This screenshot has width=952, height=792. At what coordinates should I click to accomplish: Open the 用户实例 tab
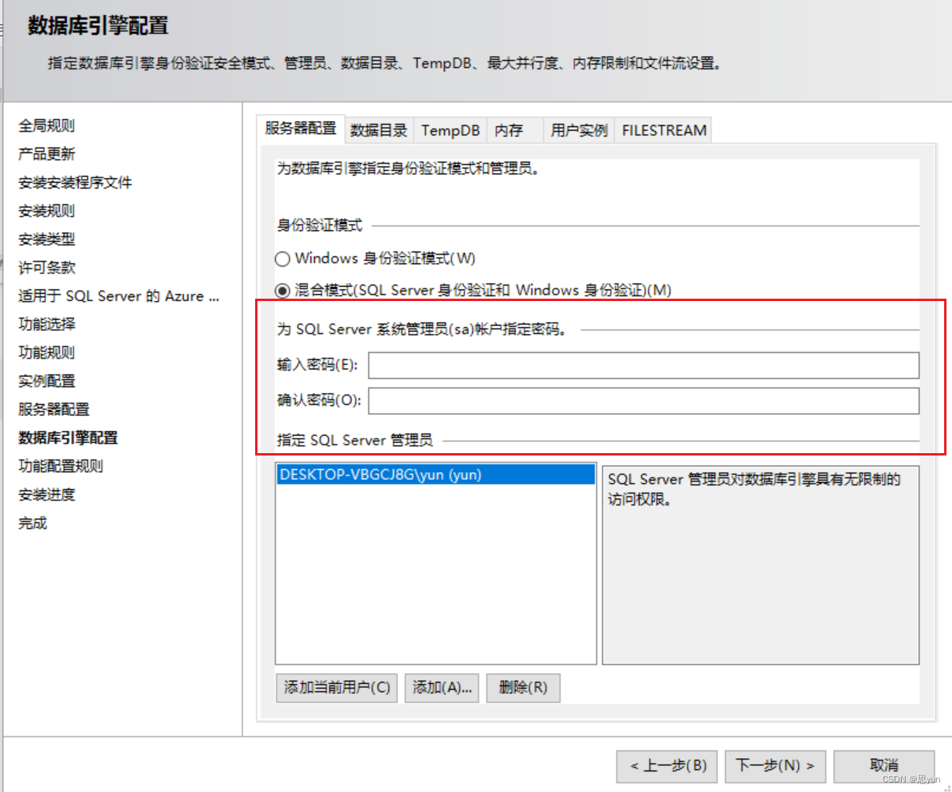click(x=579, y=130)
